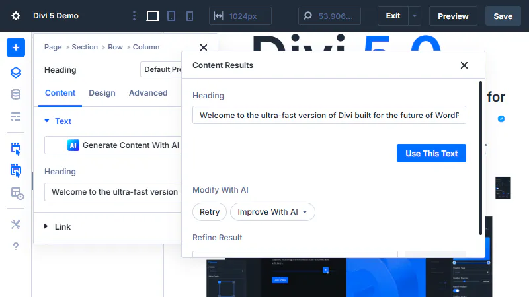Click the blue plus add module button

coord(16,48)
